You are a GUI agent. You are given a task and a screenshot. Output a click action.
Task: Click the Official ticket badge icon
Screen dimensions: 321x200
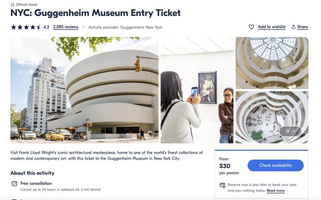coord(12,5)
